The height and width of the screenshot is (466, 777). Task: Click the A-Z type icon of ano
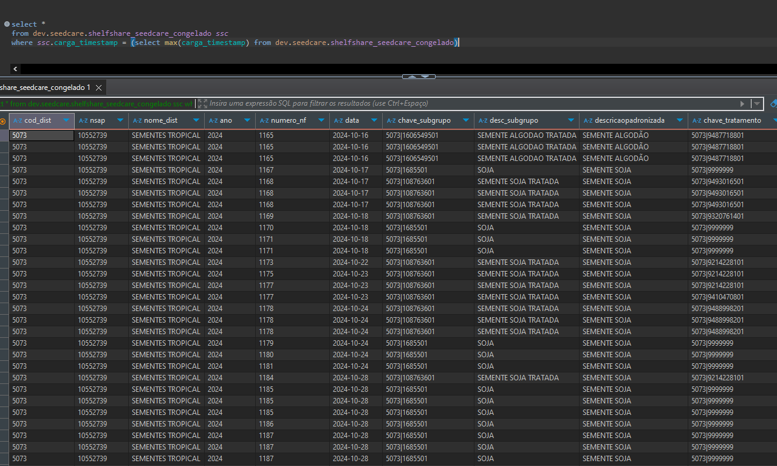213,121
